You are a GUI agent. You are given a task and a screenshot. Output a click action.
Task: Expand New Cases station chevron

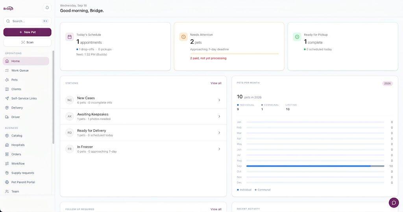pos(219,100)
